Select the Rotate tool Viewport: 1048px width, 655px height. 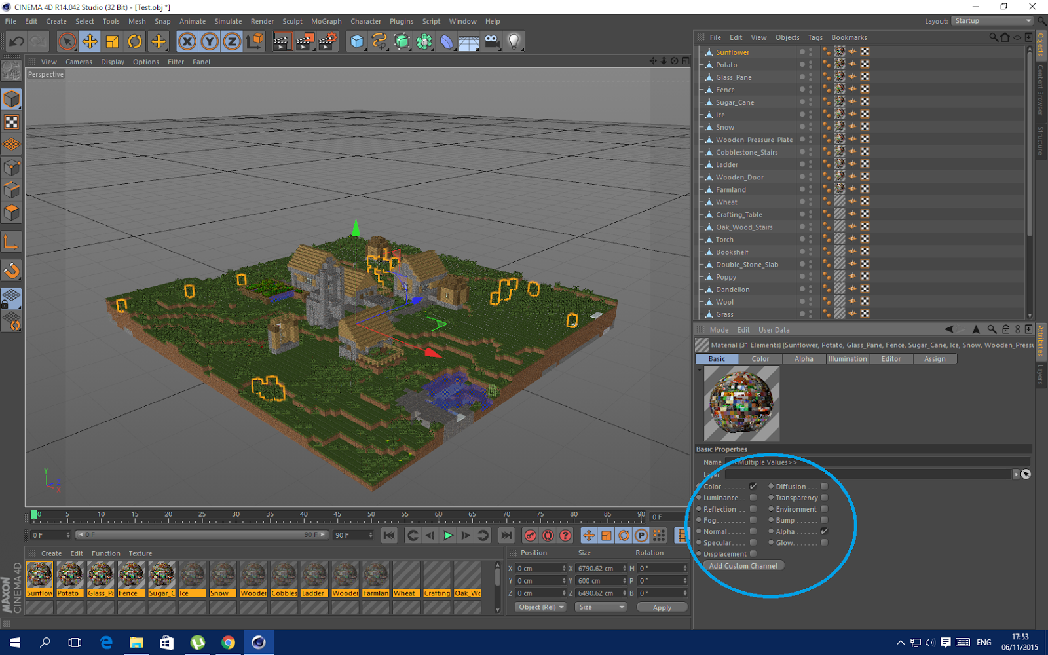tap(135, 42)
